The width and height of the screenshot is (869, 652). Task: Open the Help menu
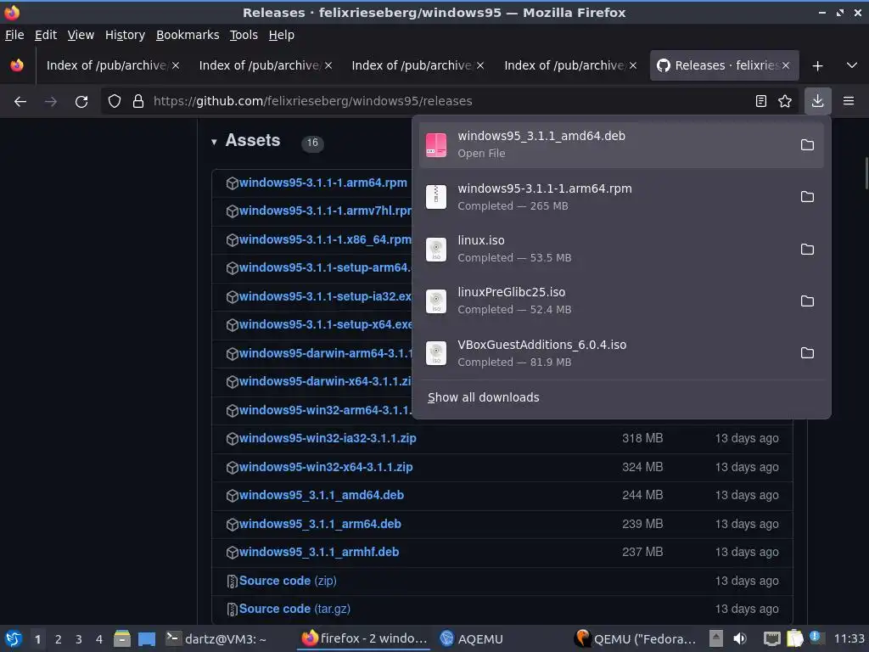pos(281,35)
